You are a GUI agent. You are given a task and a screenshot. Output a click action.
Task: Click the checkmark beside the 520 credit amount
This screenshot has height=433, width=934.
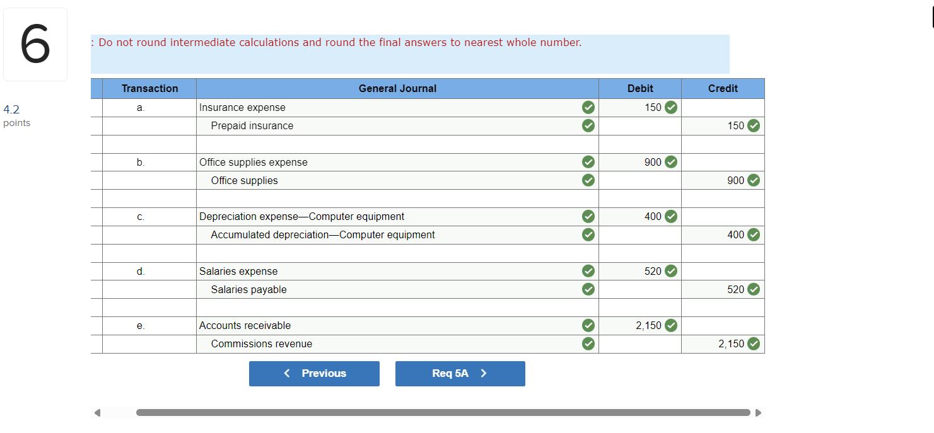[x=754, y=289]
